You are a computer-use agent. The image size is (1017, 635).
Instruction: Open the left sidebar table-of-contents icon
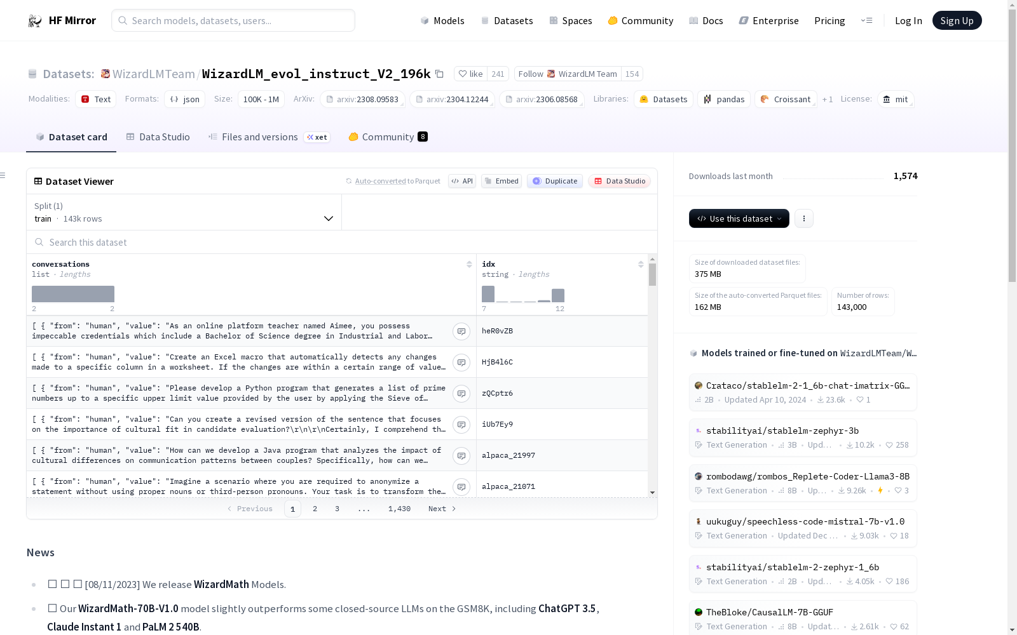[3, 175]
